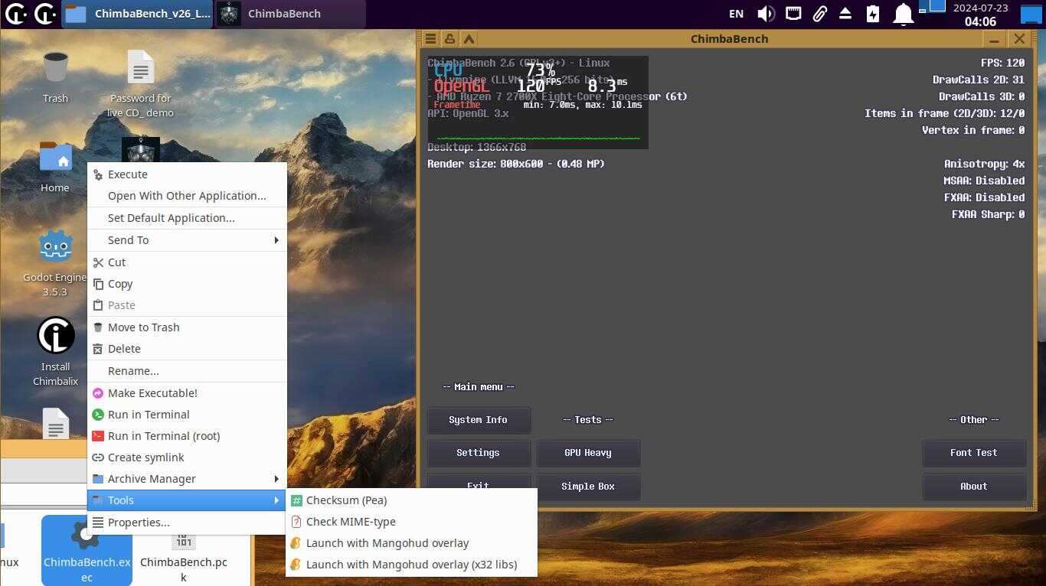The height and width of the screenshot is (586, 1046).
Task: Click the 'Items in frame (2D/3D): 12/0' text
Action: coord(945,113)
